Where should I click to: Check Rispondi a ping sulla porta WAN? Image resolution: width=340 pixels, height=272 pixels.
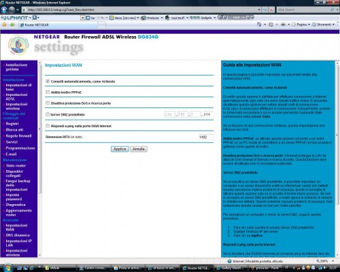pyautogui.click(x=48, y=126)
